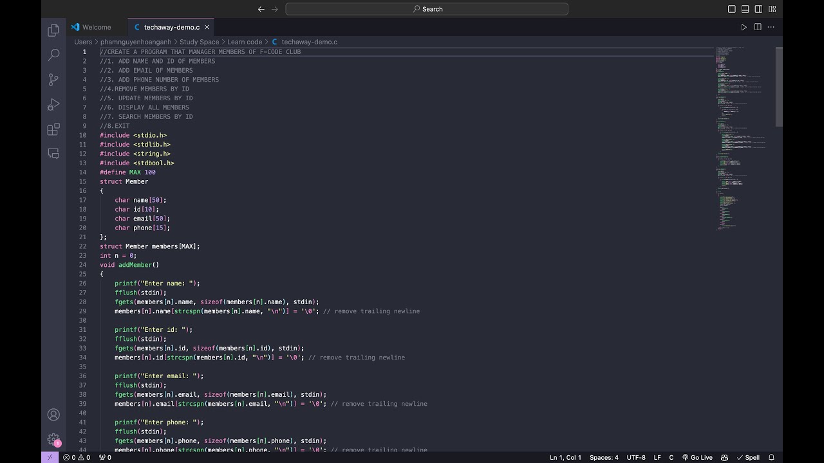Customize layout from title bar icon
The image size is (824, 463).
pyautogui.click(x=772, y=9)
